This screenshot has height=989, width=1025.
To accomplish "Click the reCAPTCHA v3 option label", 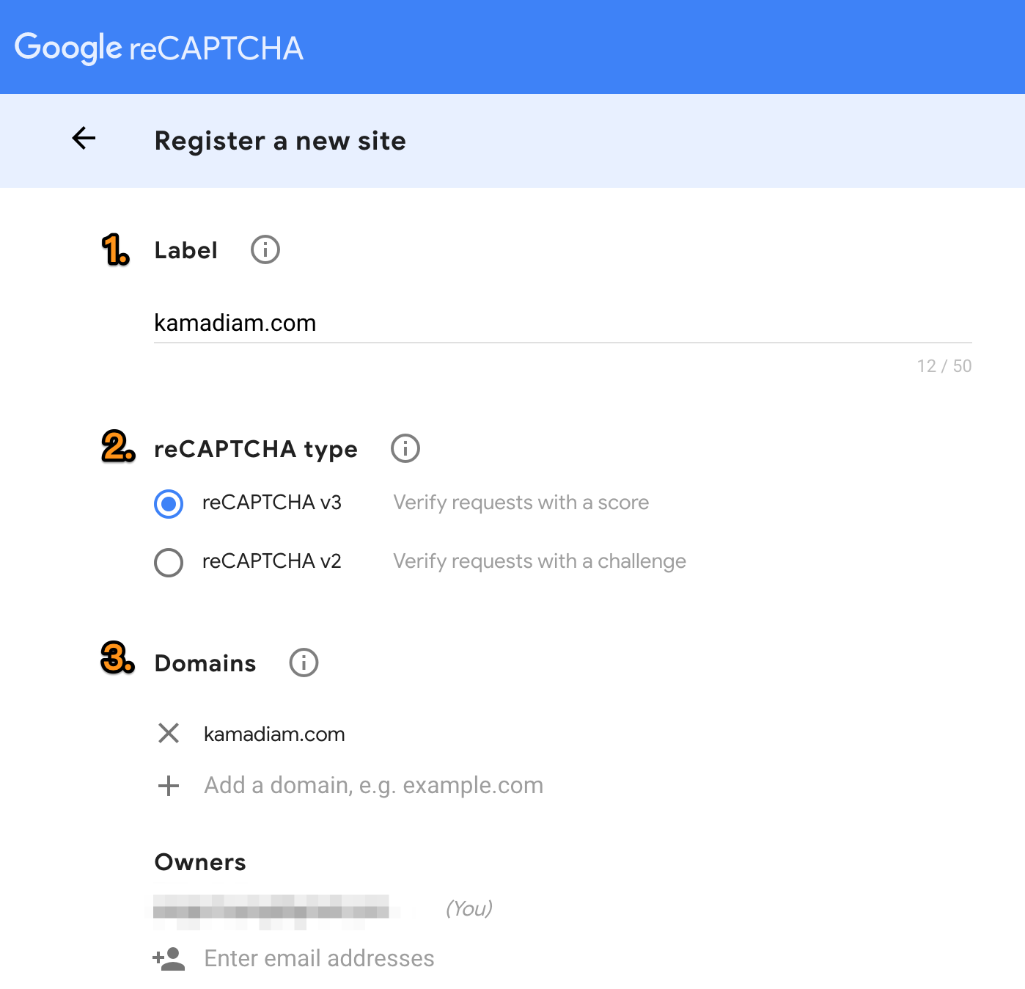I will (271, 503).
